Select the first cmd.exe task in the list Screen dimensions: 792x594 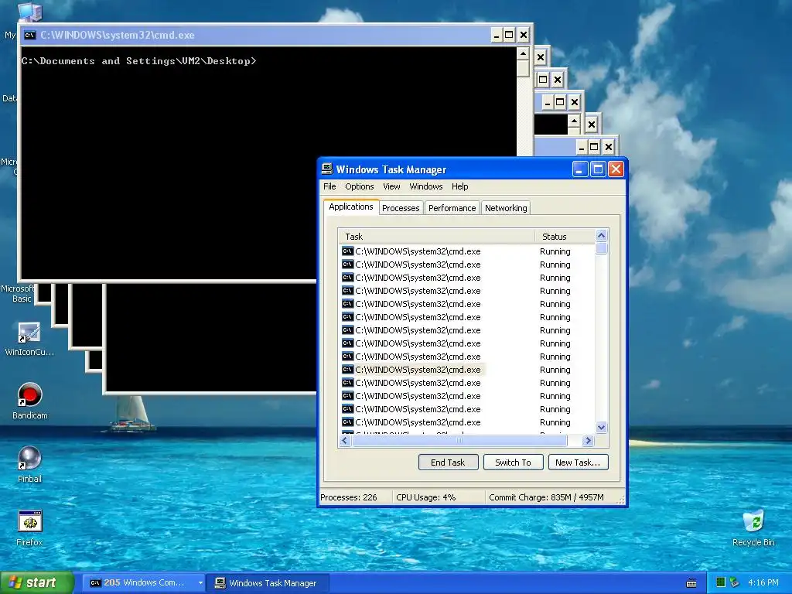point(467,251)
